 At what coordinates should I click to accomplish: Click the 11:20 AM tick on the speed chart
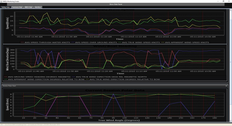click(99, 37)
